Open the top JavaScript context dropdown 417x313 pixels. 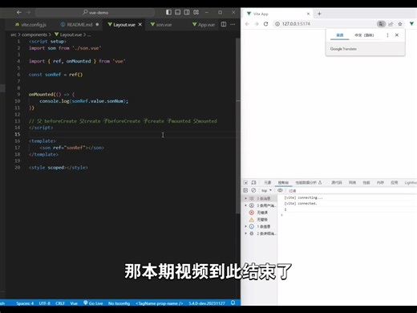coord(266,190)
